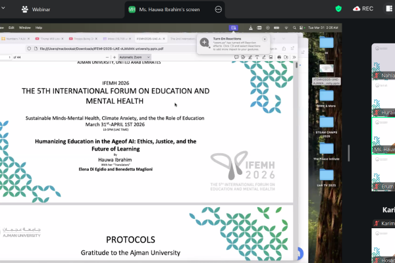The width and height of the screenshot is (395, 263).
Task: Click the battery icon in menu bar
Action: pos(276,28)
